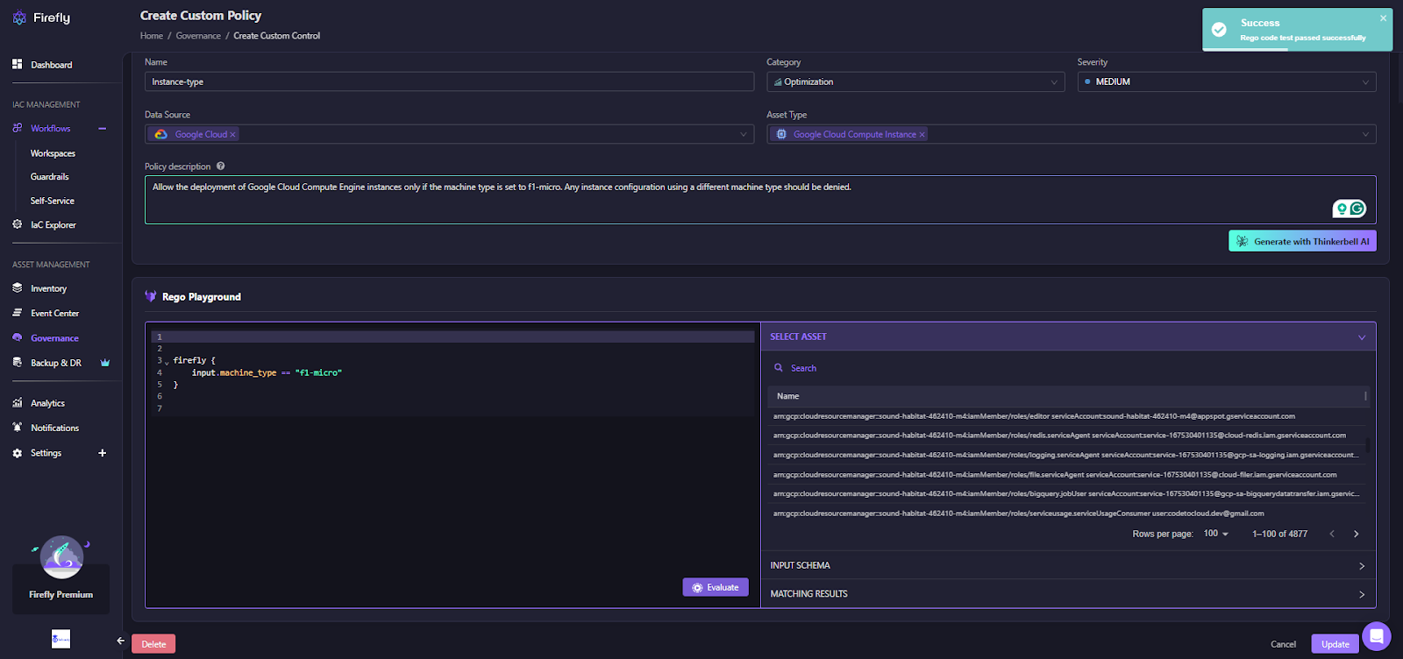
Task: Open the Dashboard icon in sidebar
Action: coord(17,64)
